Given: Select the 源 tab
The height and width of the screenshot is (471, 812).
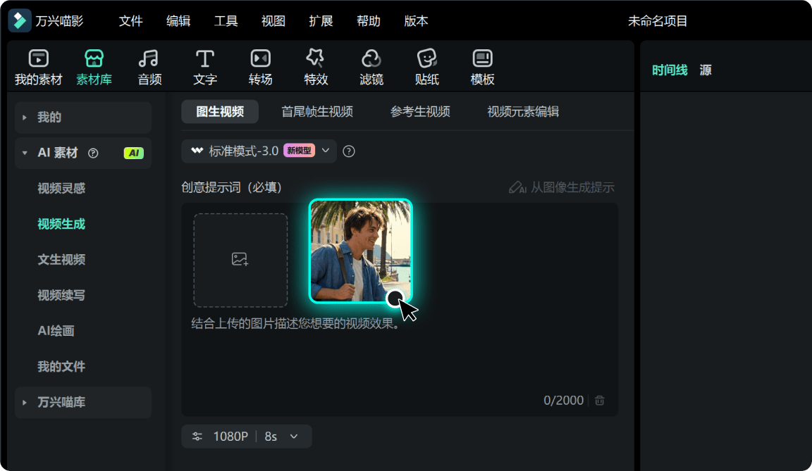Looking at the screenshot, I should tap(706, 70).
